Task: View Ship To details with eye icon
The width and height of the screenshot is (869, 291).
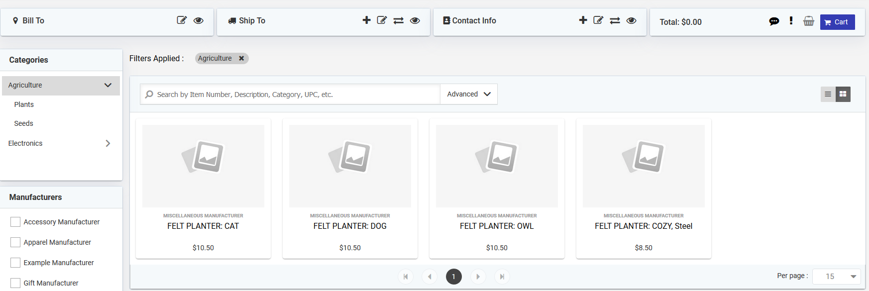Action: [x=415, y=20]
